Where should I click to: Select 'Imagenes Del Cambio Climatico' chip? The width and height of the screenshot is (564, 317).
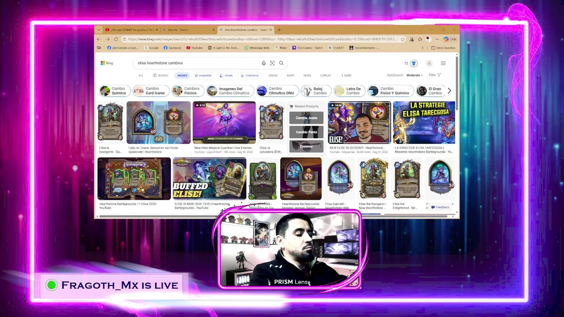[x=230, y=91]
